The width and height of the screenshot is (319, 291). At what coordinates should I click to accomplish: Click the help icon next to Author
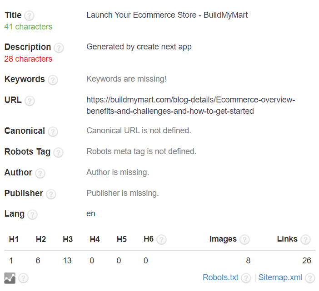click(40, 173)
